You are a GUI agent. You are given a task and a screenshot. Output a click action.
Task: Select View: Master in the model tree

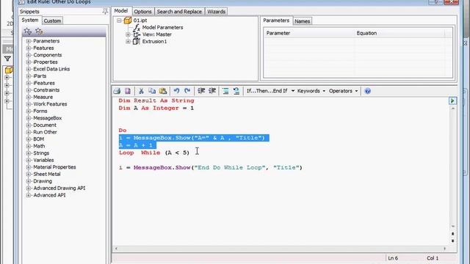[156, 34]
